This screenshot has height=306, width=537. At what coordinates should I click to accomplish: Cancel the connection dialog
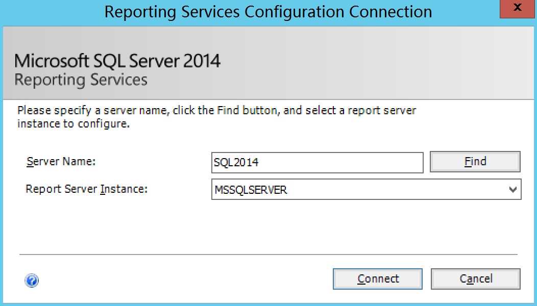(x=476, y=279)
